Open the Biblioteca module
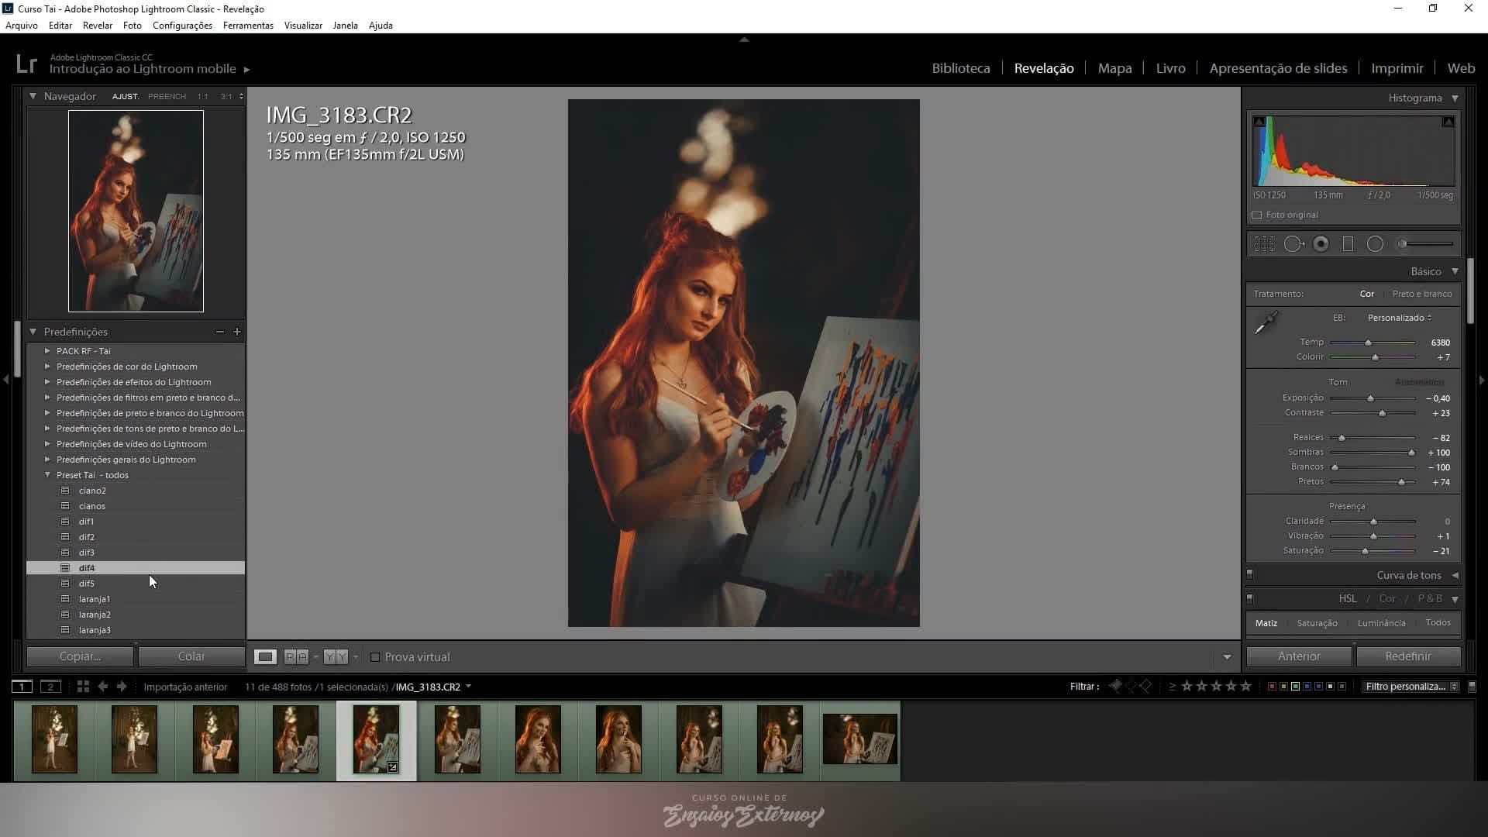Screen dimensions: 1488x837 click(x=961, y=68)
